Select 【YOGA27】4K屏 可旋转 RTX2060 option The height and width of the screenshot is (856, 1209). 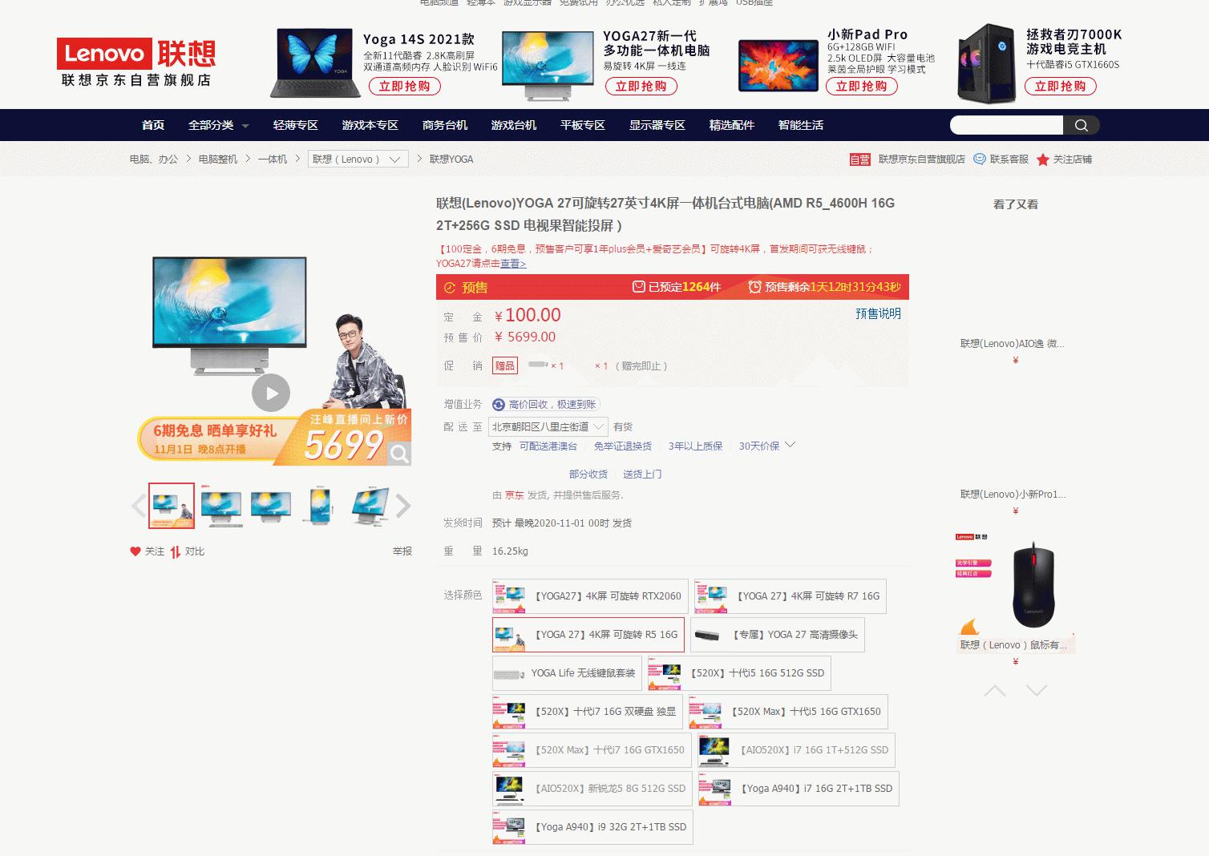(590, 596)
